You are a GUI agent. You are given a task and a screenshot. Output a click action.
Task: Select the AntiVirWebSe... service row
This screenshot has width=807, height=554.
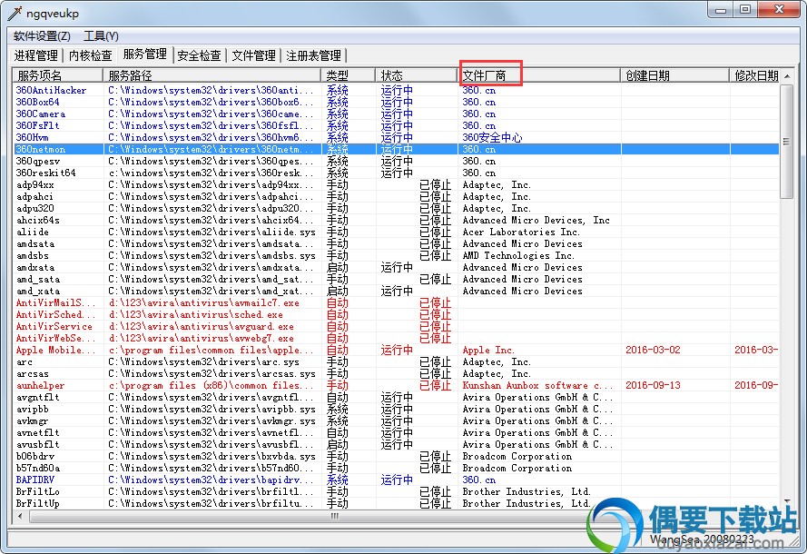tap(397, 338)
